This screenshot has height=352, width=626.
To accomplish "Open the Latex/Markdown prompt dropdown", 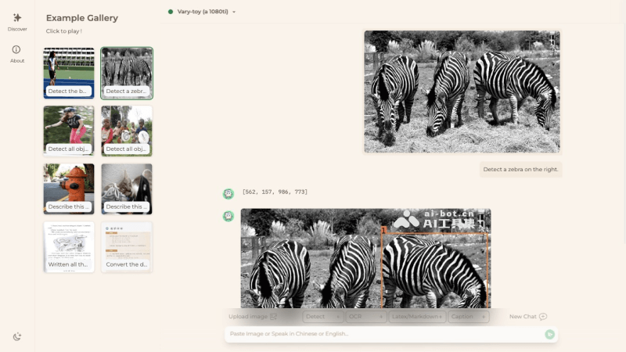I will coord(417,317).
